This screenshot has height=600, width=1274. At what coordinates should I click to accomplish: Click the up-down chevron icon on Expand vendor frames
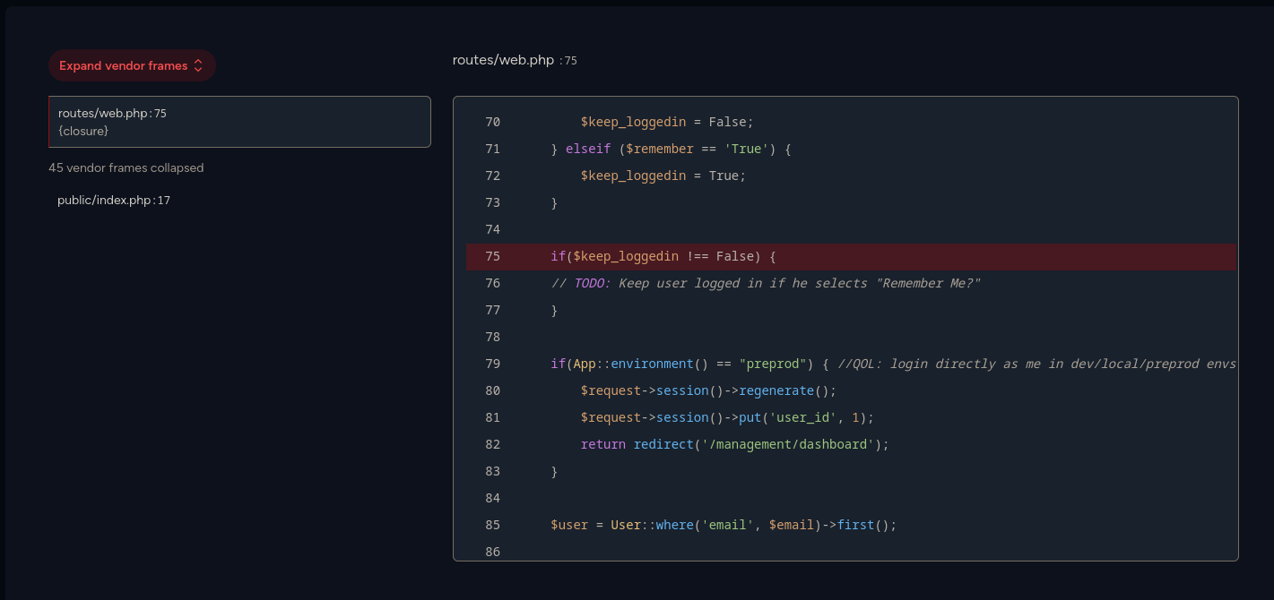(198, 65)
